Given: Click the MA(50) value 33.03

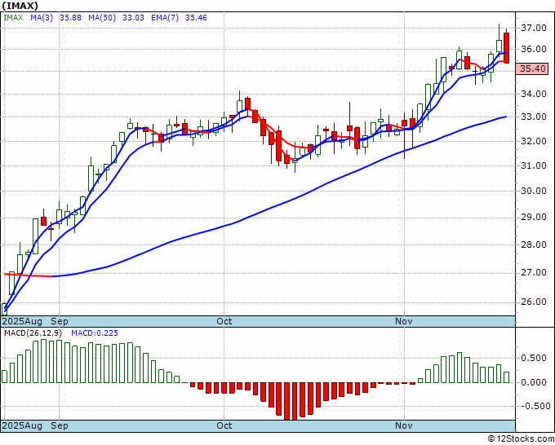Looking at the screenshot, I should (x=133, y=18).
